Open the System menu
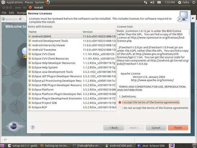The width and height of the screenshot is (197, 148). (x=39, y=3)
